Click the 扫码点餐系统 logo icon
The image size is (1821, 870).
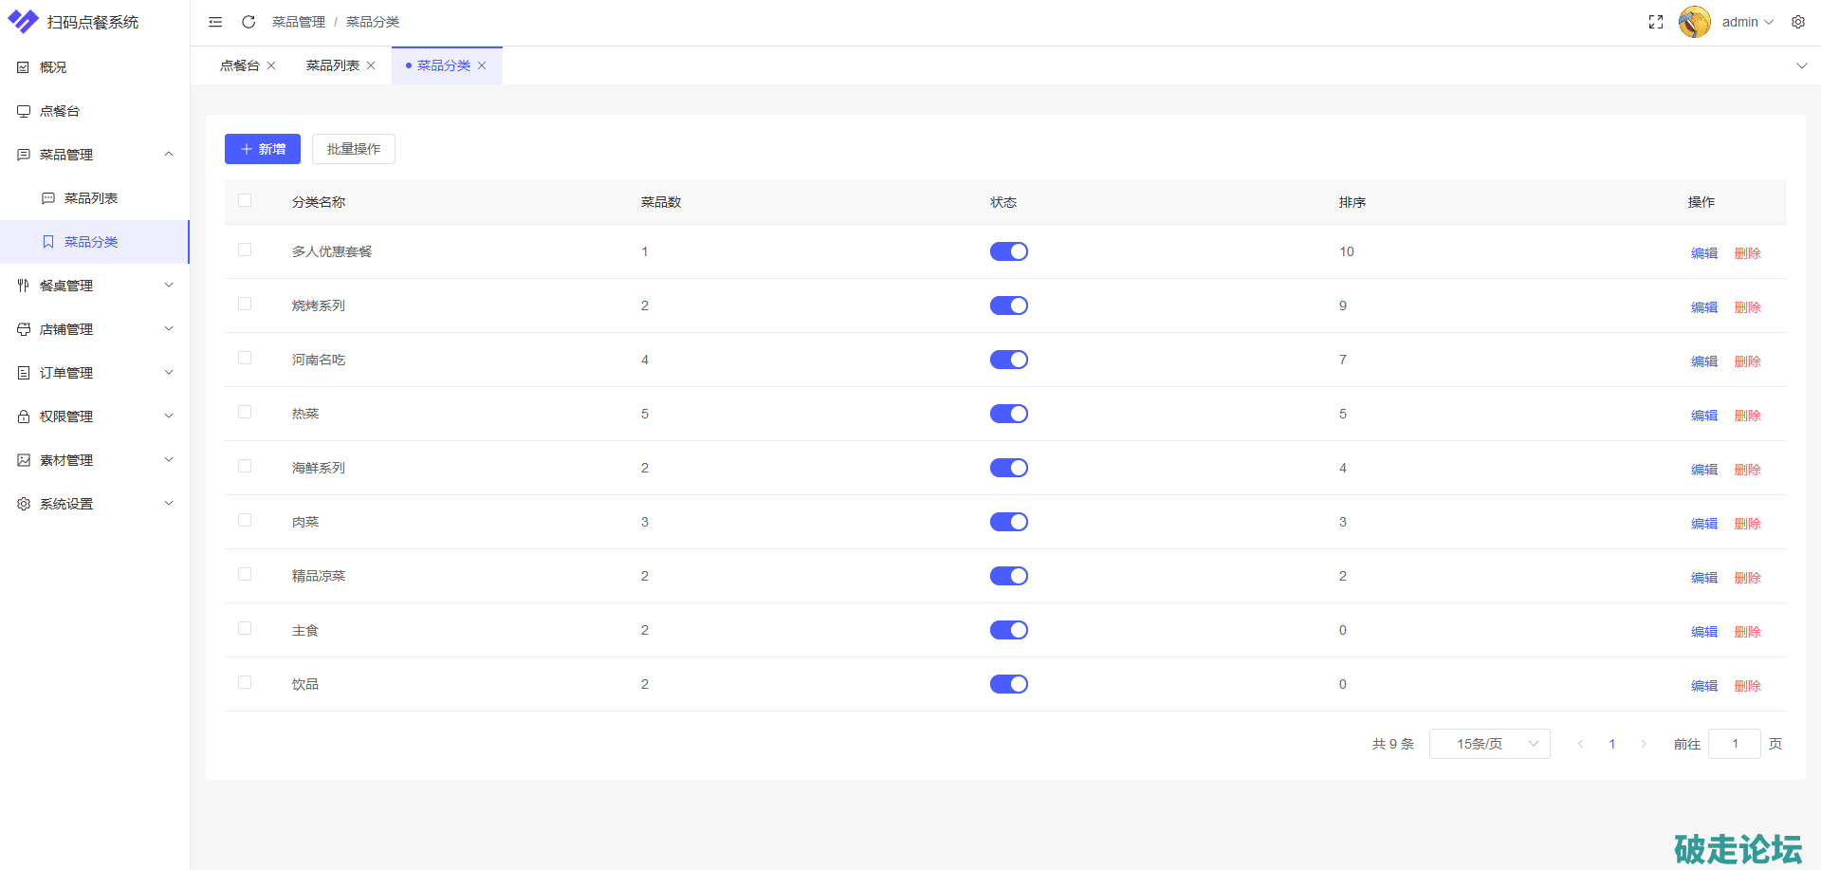pos(23,21)
